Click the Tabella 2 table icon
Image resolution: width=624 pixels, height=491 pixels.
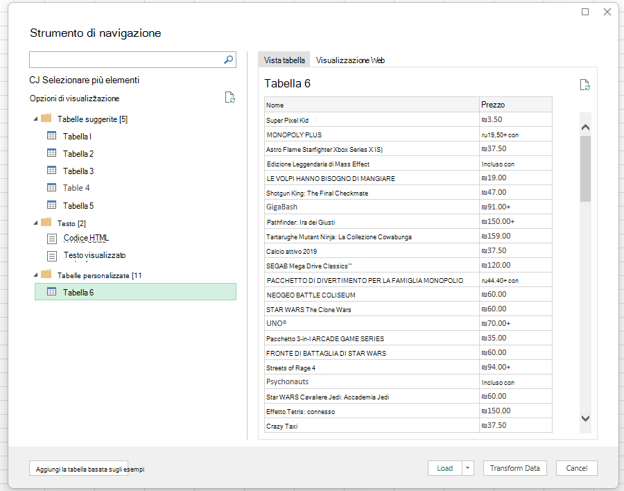pyautogui.click(x=52, y=153)
